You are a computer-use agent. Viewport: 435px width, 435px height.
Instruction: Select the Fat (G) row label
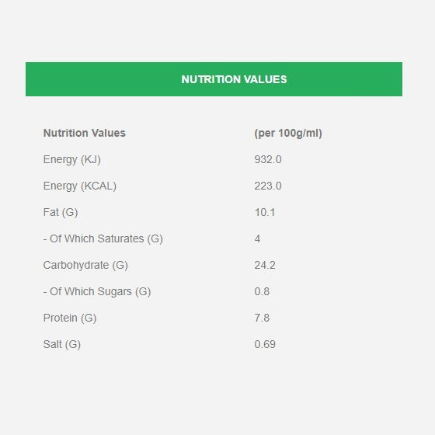pyautogui.click(x=61, y=212)
